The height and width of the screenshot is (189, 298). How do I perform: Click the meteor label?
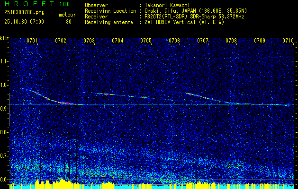tap(67, 15)
